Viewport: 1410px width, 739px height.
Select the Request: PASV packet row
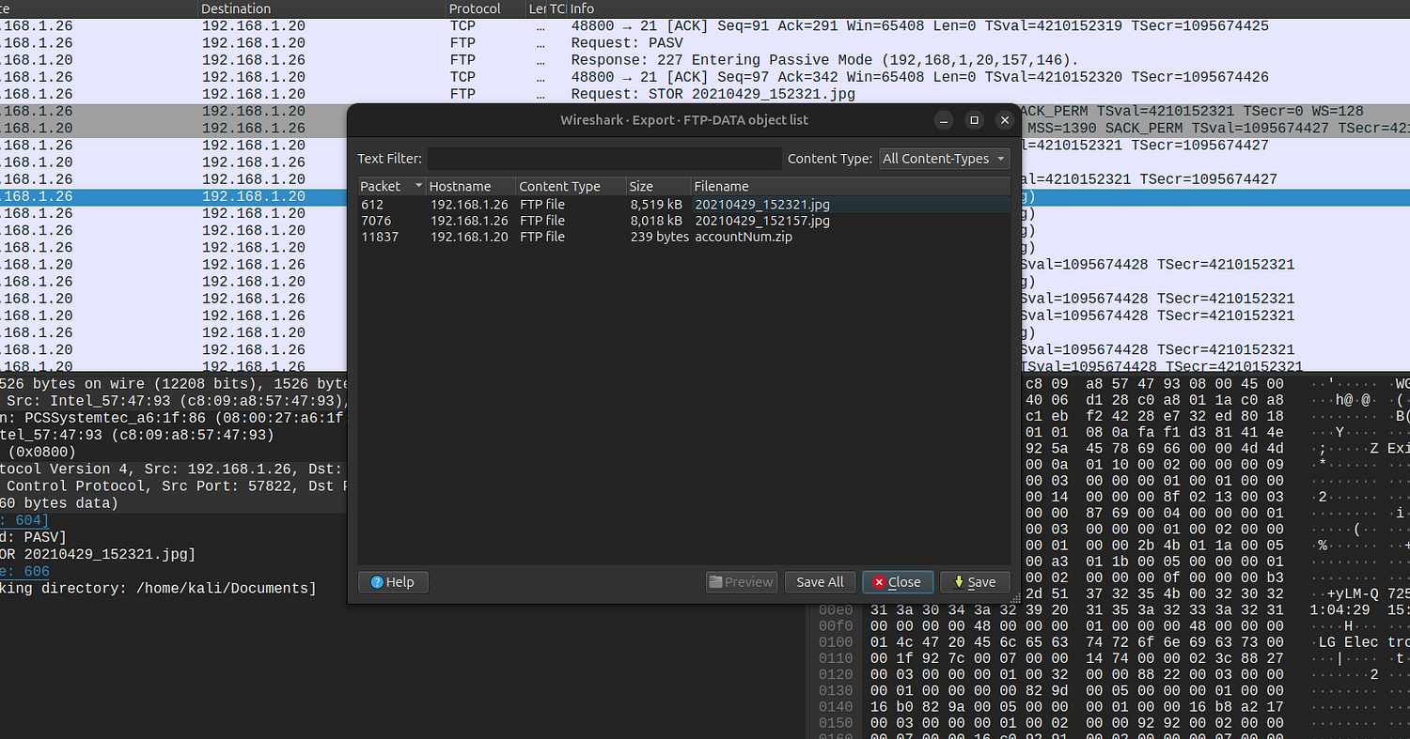tap(625, 43)
